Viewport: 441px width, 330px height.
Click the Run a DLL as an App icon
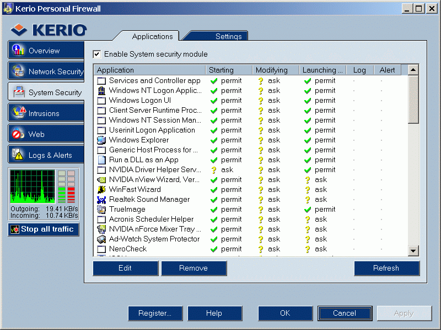(x=101, y=160)
